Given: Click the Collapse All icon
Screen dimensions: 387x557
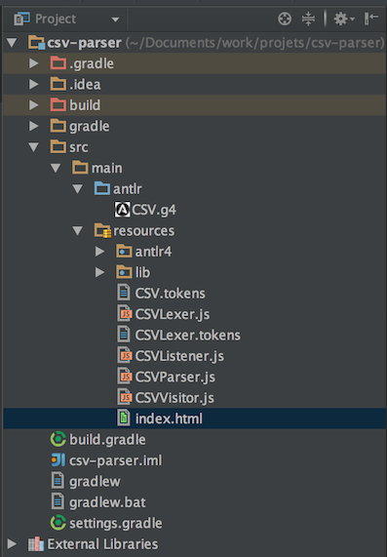Looking at the screenshot, I should [x=308, y=19].
